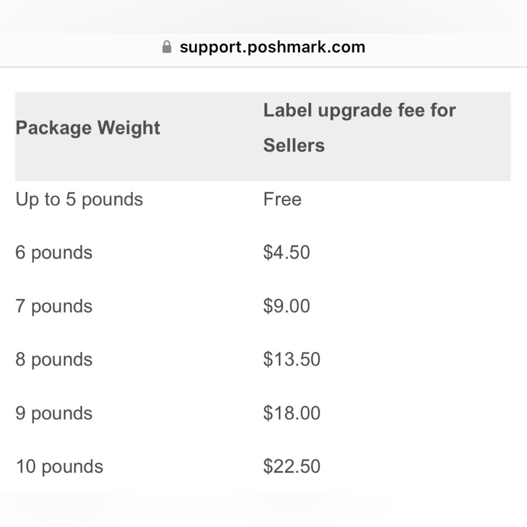
Task: Select the Up to 5 pounds cell
Action: click(80, 200)
